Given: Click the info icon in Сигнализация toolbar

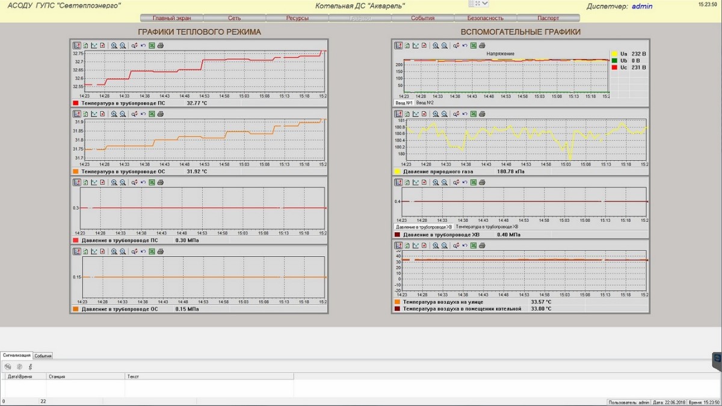Looking at the screenshot, I should click(30, 366).
